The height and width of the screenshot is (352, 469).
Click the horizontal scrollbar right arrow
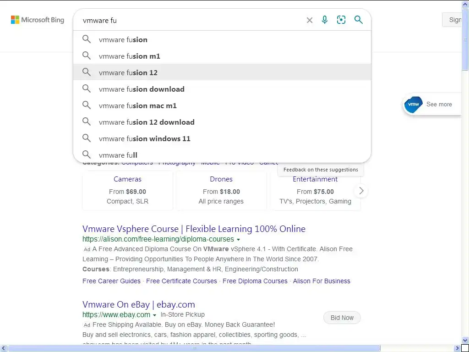coord(458,348)
